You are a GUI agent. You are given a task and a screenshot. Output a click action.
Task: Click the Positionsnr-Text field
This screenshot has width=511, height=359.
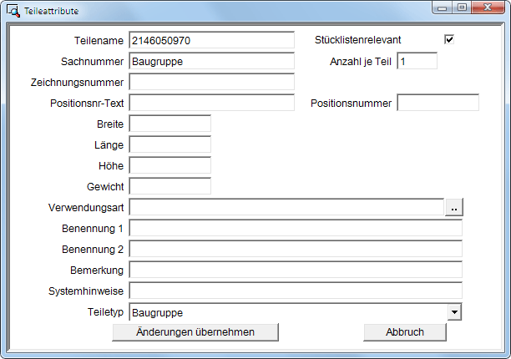211,103
